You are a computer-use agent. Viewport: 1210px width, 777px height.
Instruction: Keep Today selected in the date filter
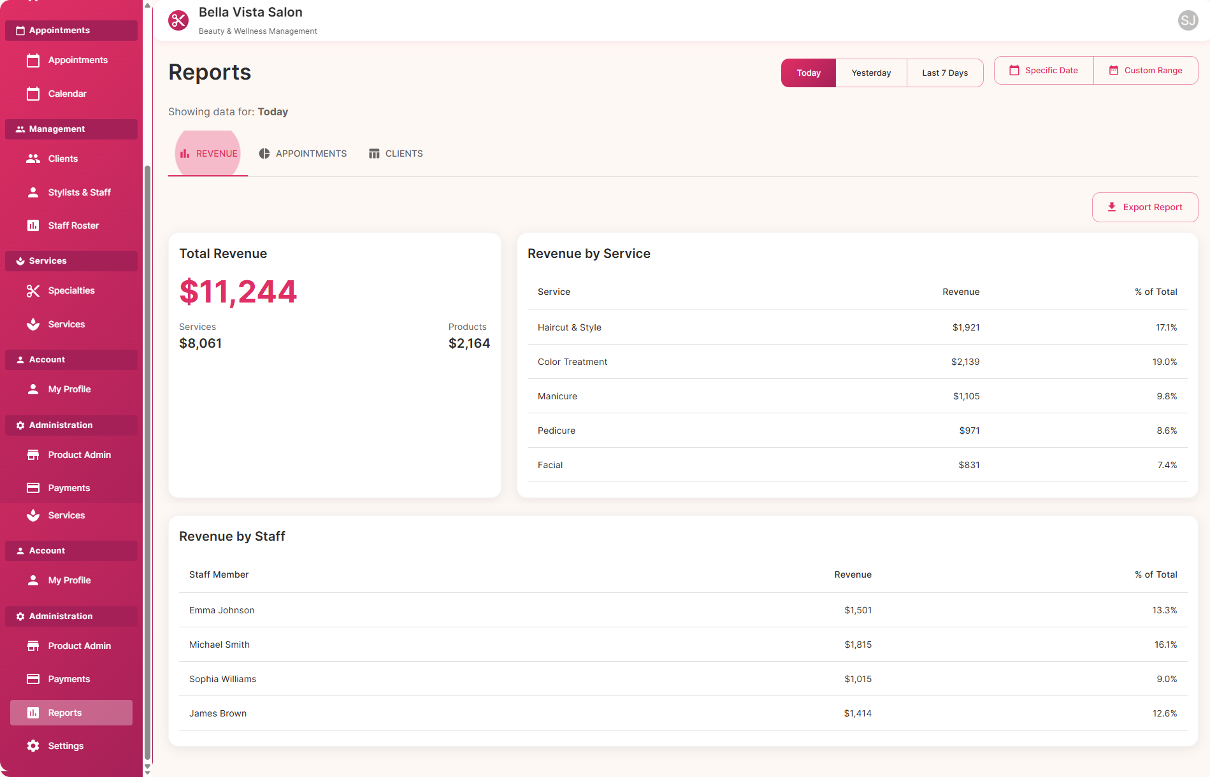tap(808, 73)
